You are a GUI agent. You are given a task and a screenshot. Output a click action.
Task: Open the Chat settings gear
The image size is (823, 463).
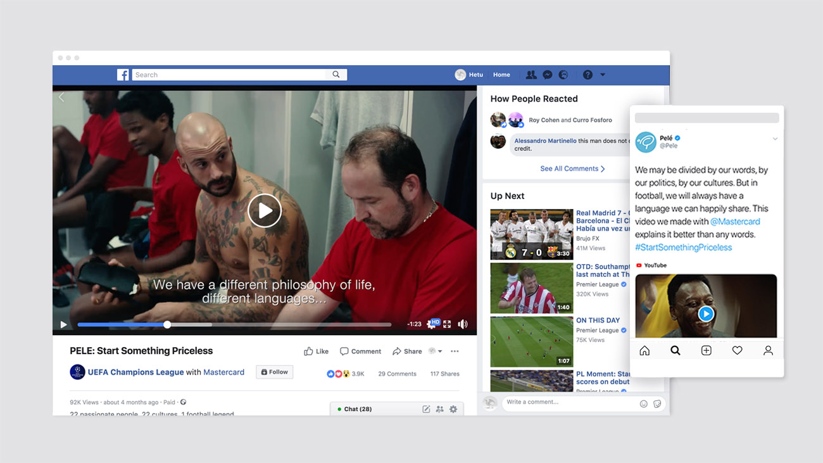click(453, 409)
